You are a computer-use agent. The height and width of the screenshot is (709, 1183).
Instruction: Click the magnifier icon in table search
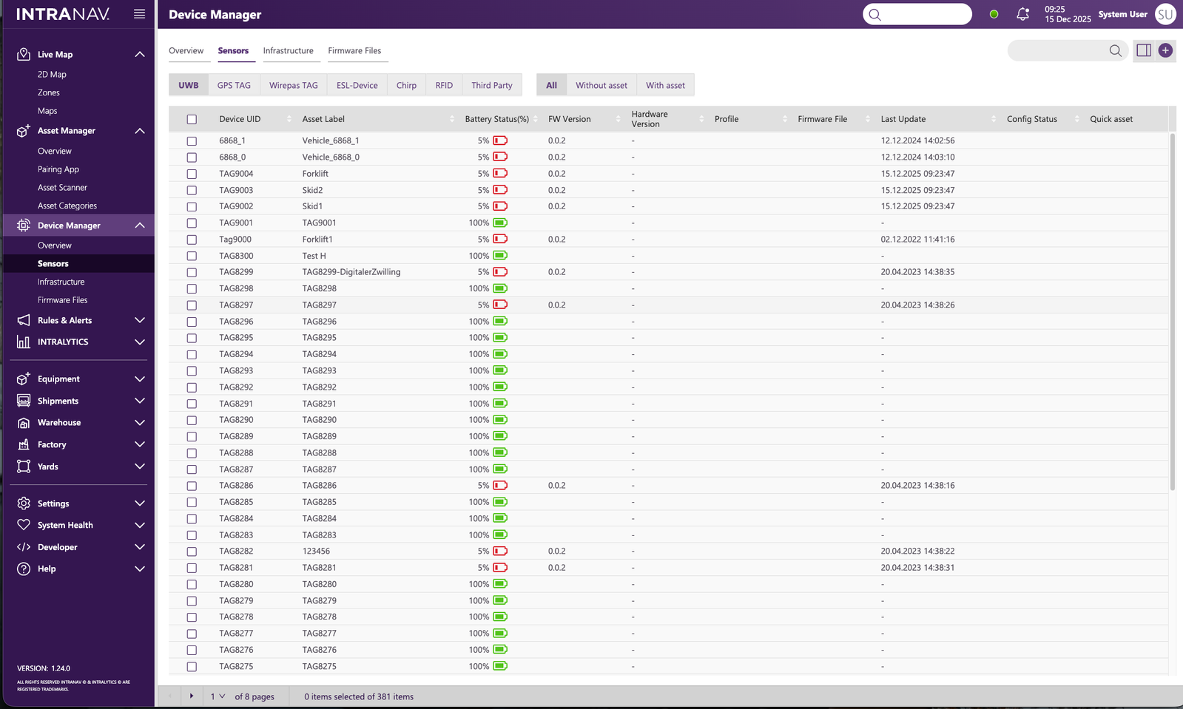(x=1115, y=50)
